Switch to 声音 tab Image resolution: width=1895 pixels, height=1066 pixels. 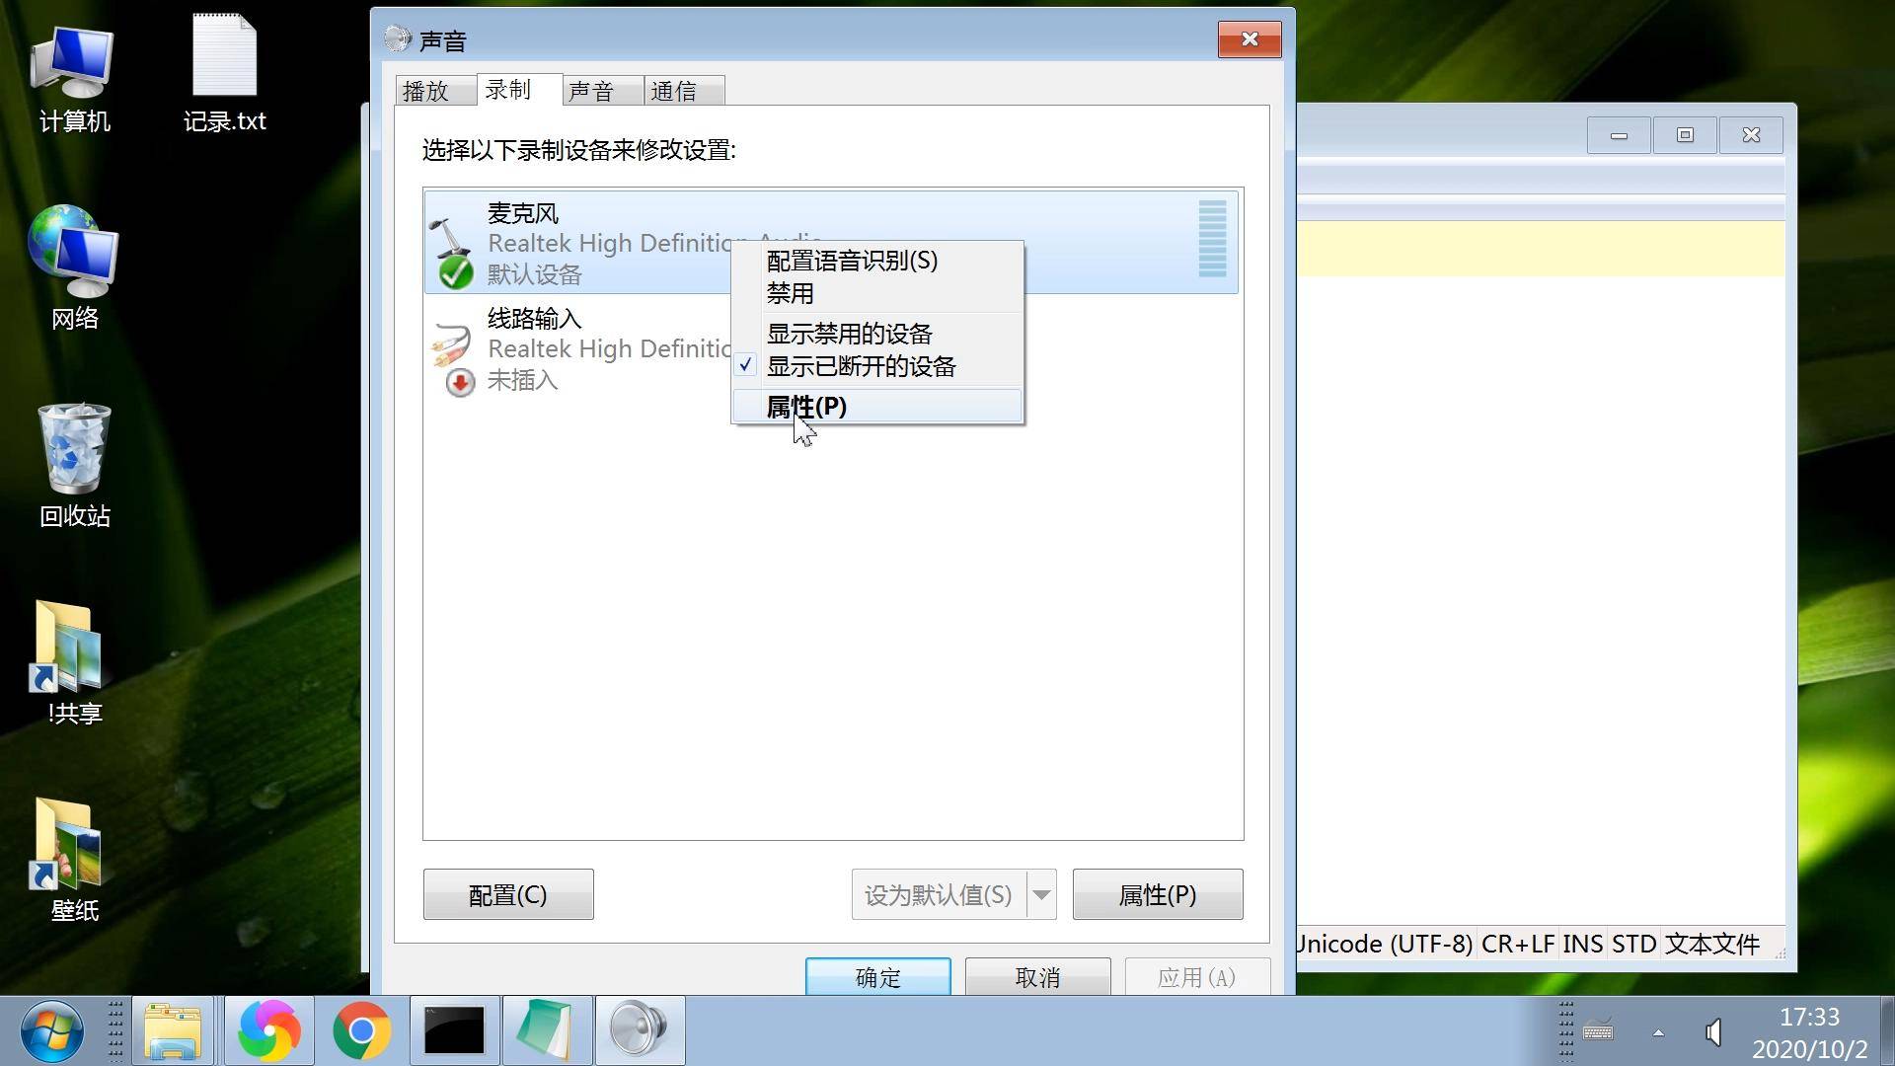(595, 89)
